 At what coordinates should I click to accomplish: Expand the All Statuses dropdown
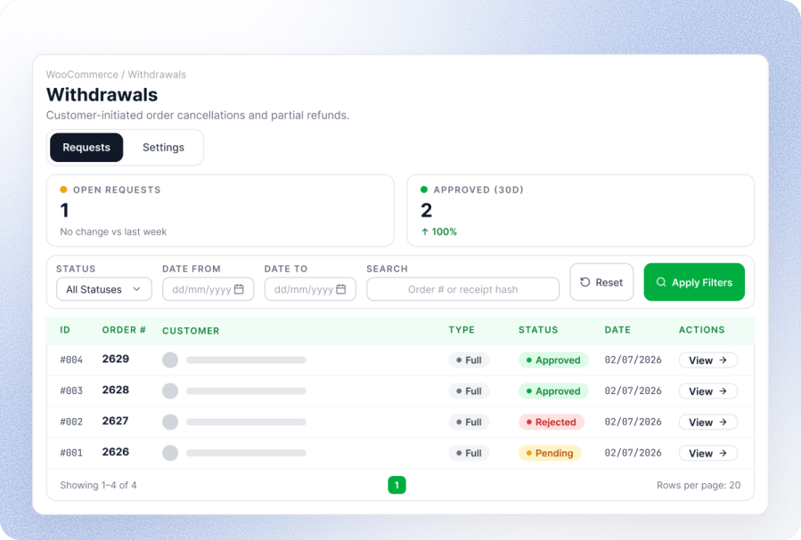click(104, 289)
